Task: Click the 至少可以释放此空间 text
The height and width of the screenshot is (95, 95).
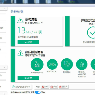Action: tap(28, 37)
